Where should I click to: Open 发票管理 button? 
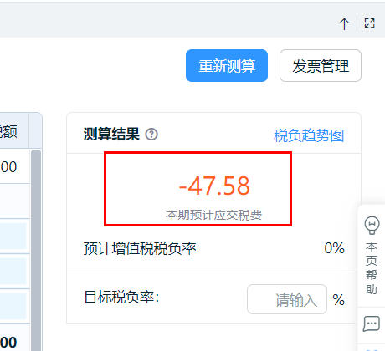click(321, 66)
